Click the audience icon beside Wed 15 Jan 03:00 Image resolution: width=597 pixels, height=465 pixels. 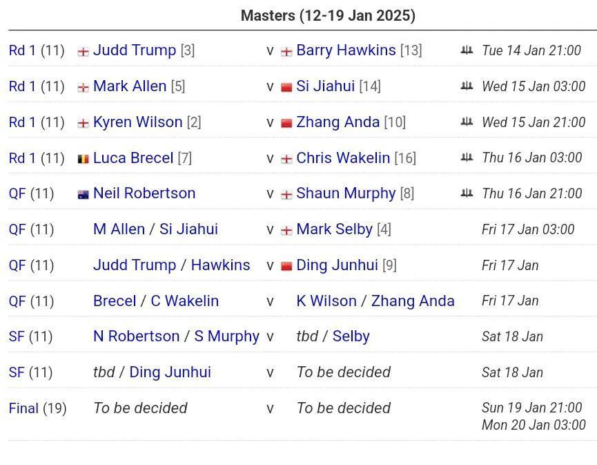pos(467,86)
